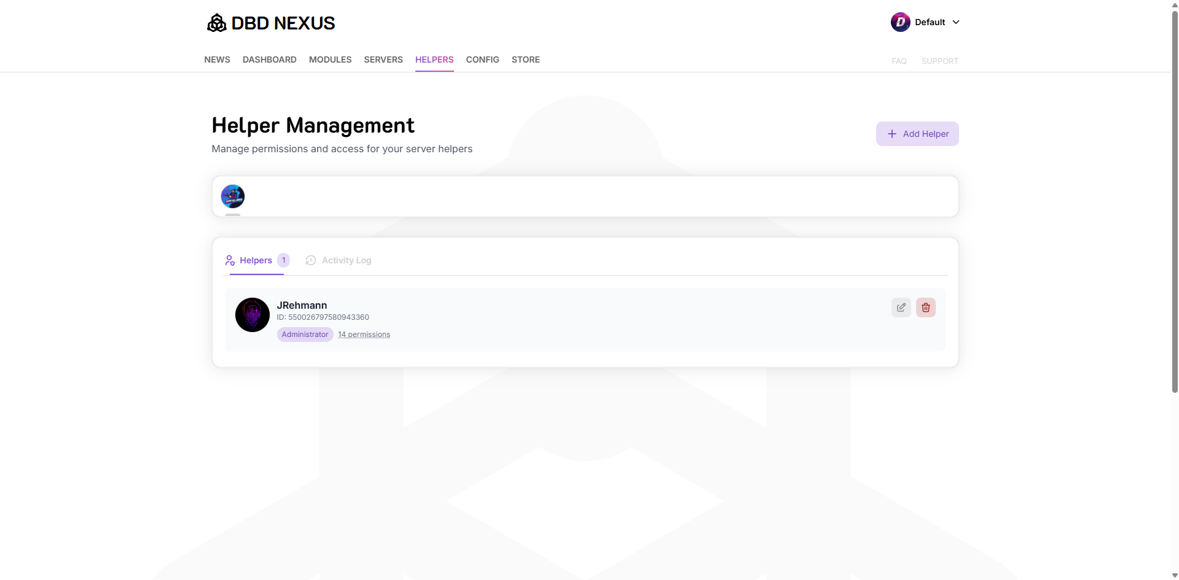
Task: Click the history clock icon beside Activity Log
Action: 310,260
